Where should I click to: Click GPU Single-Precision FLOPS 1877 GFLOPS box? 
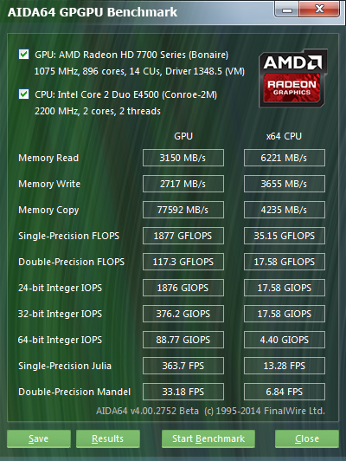183,236
